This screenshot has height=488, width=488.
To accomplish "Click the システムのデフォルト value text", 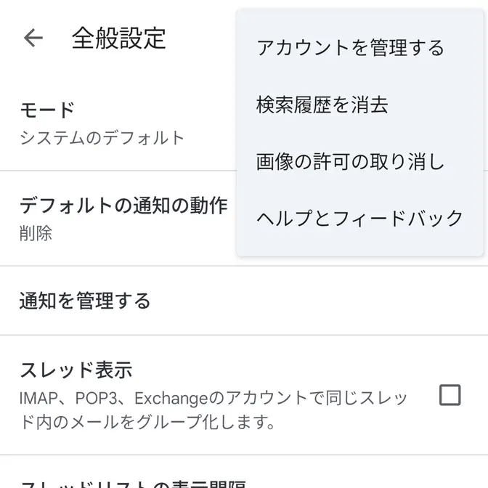I will tap(102, 137).
